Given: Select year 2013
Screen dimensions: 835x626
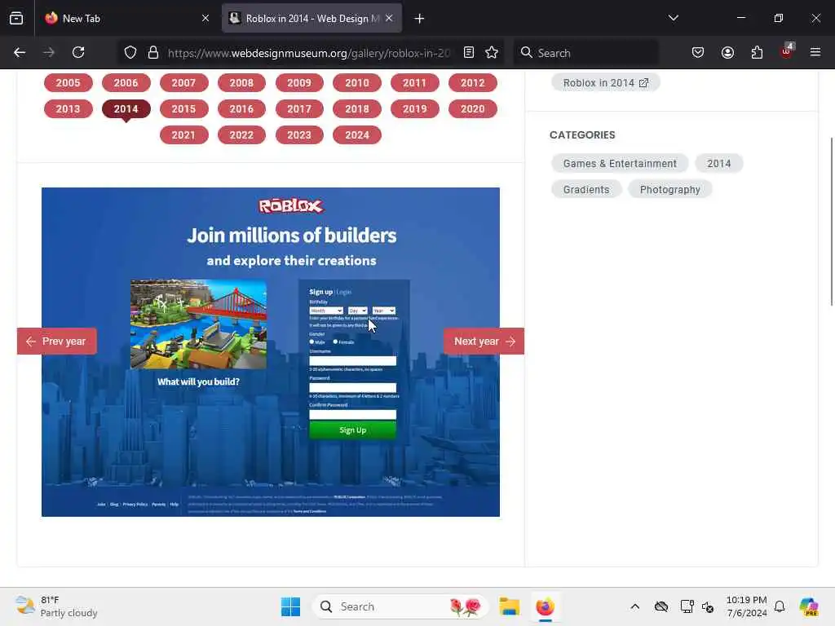Looking at the screenshot, I should pos(68,108).
